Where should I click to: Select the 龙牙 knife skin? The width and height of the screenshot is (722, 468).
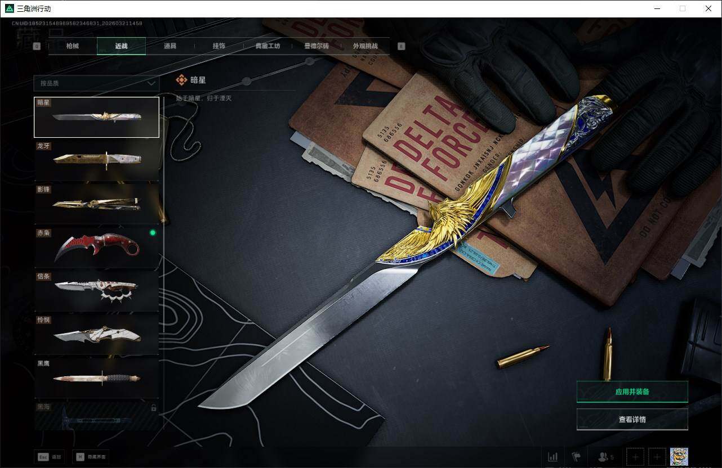point(96,160)
